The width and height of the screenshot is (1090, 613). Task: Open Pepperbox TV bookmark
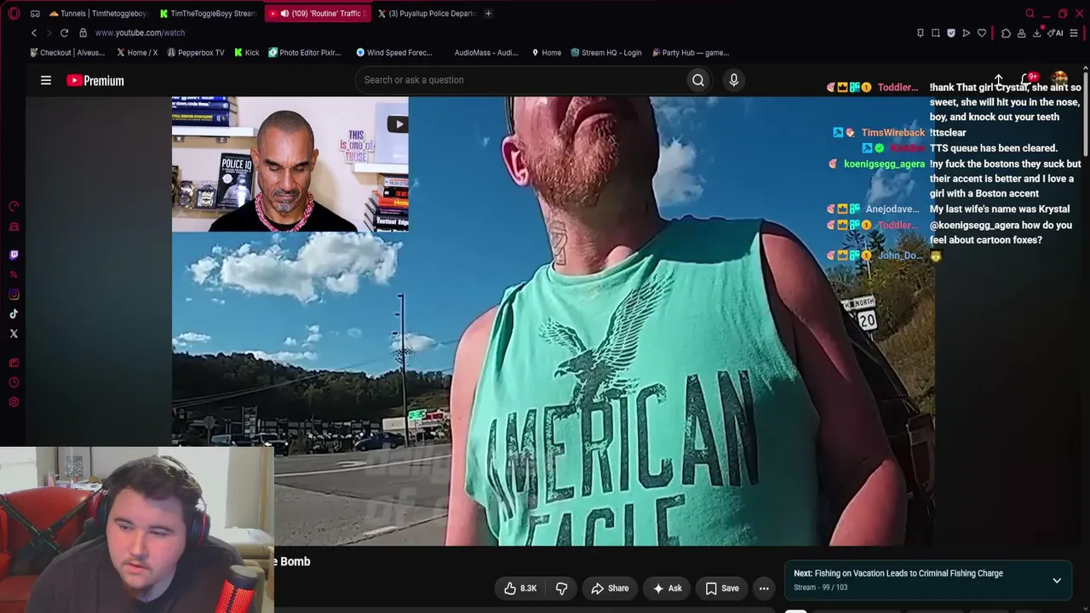pos(196,53)
